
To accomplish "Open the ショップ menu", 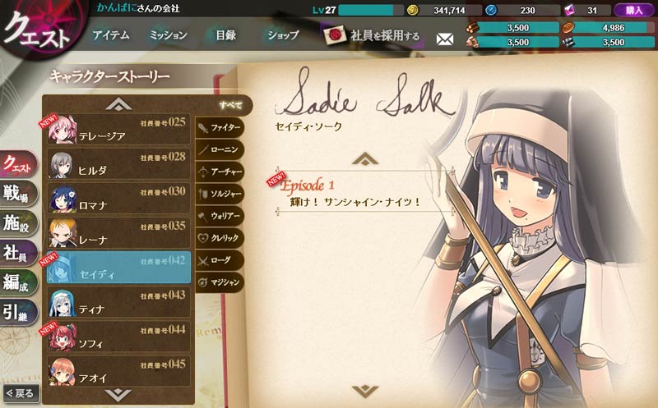I will coord(283,34).
